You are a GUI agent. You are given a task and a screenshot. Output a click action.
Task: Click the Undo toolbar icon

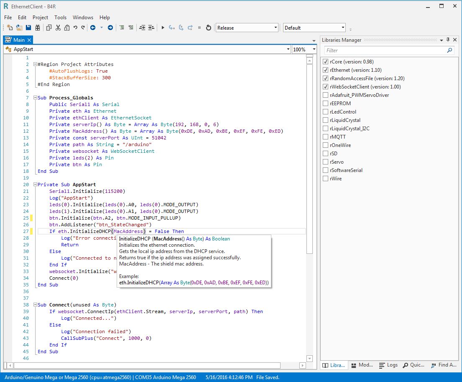click(x=75, y=28)
